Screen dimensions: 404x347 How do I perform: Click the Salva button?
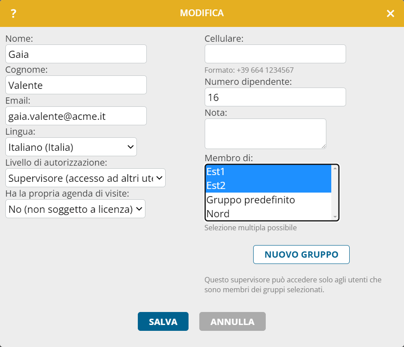(x=163, y=321)
